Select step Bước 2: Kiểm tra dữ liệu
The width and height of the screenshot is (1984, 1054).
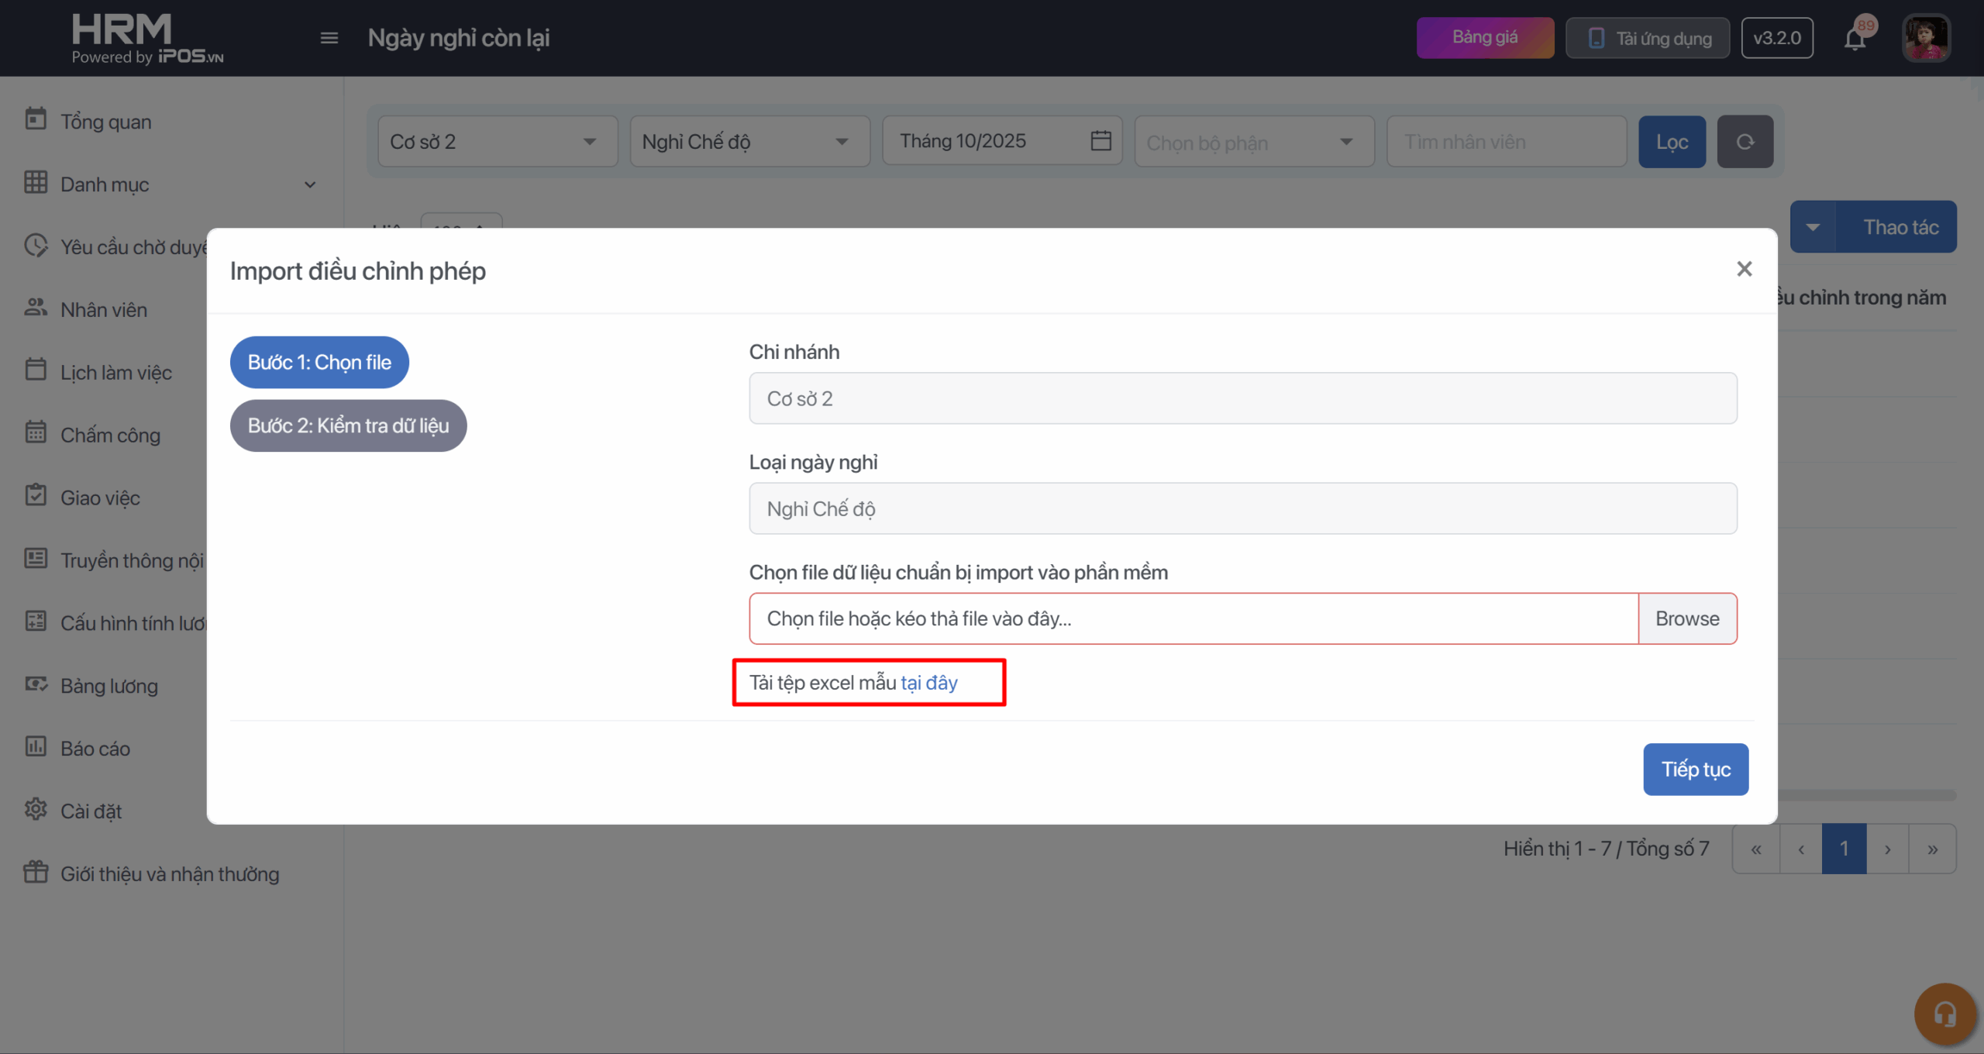pos(348,425)
